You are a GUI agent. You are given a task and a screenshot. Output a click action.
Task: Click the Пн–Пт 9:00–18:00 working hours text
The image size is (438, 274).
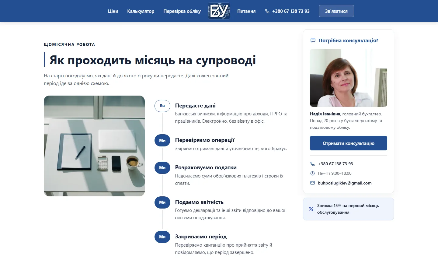[335, 173]
